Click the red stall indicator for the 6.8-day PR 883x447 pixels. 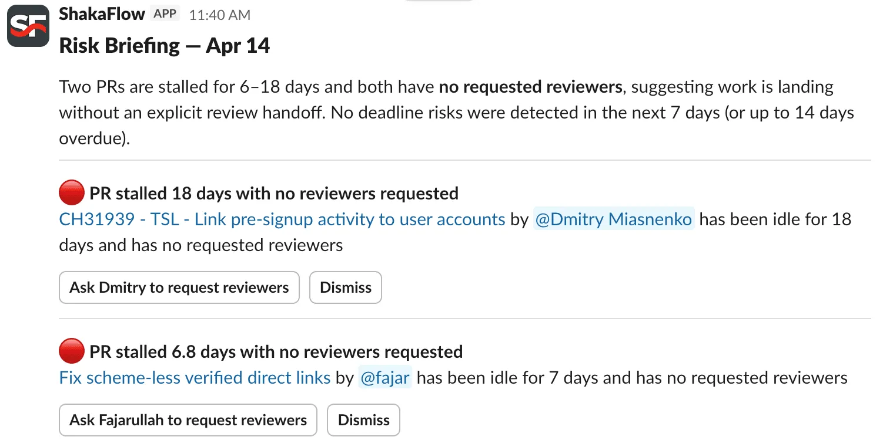coord(71,351)
